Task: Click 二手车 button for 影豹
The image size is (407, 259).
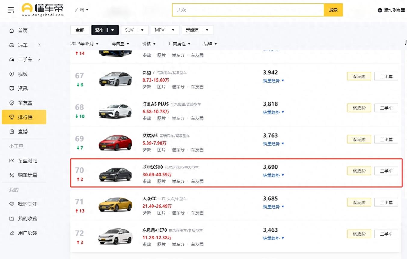Action: [x=386, y=77]
